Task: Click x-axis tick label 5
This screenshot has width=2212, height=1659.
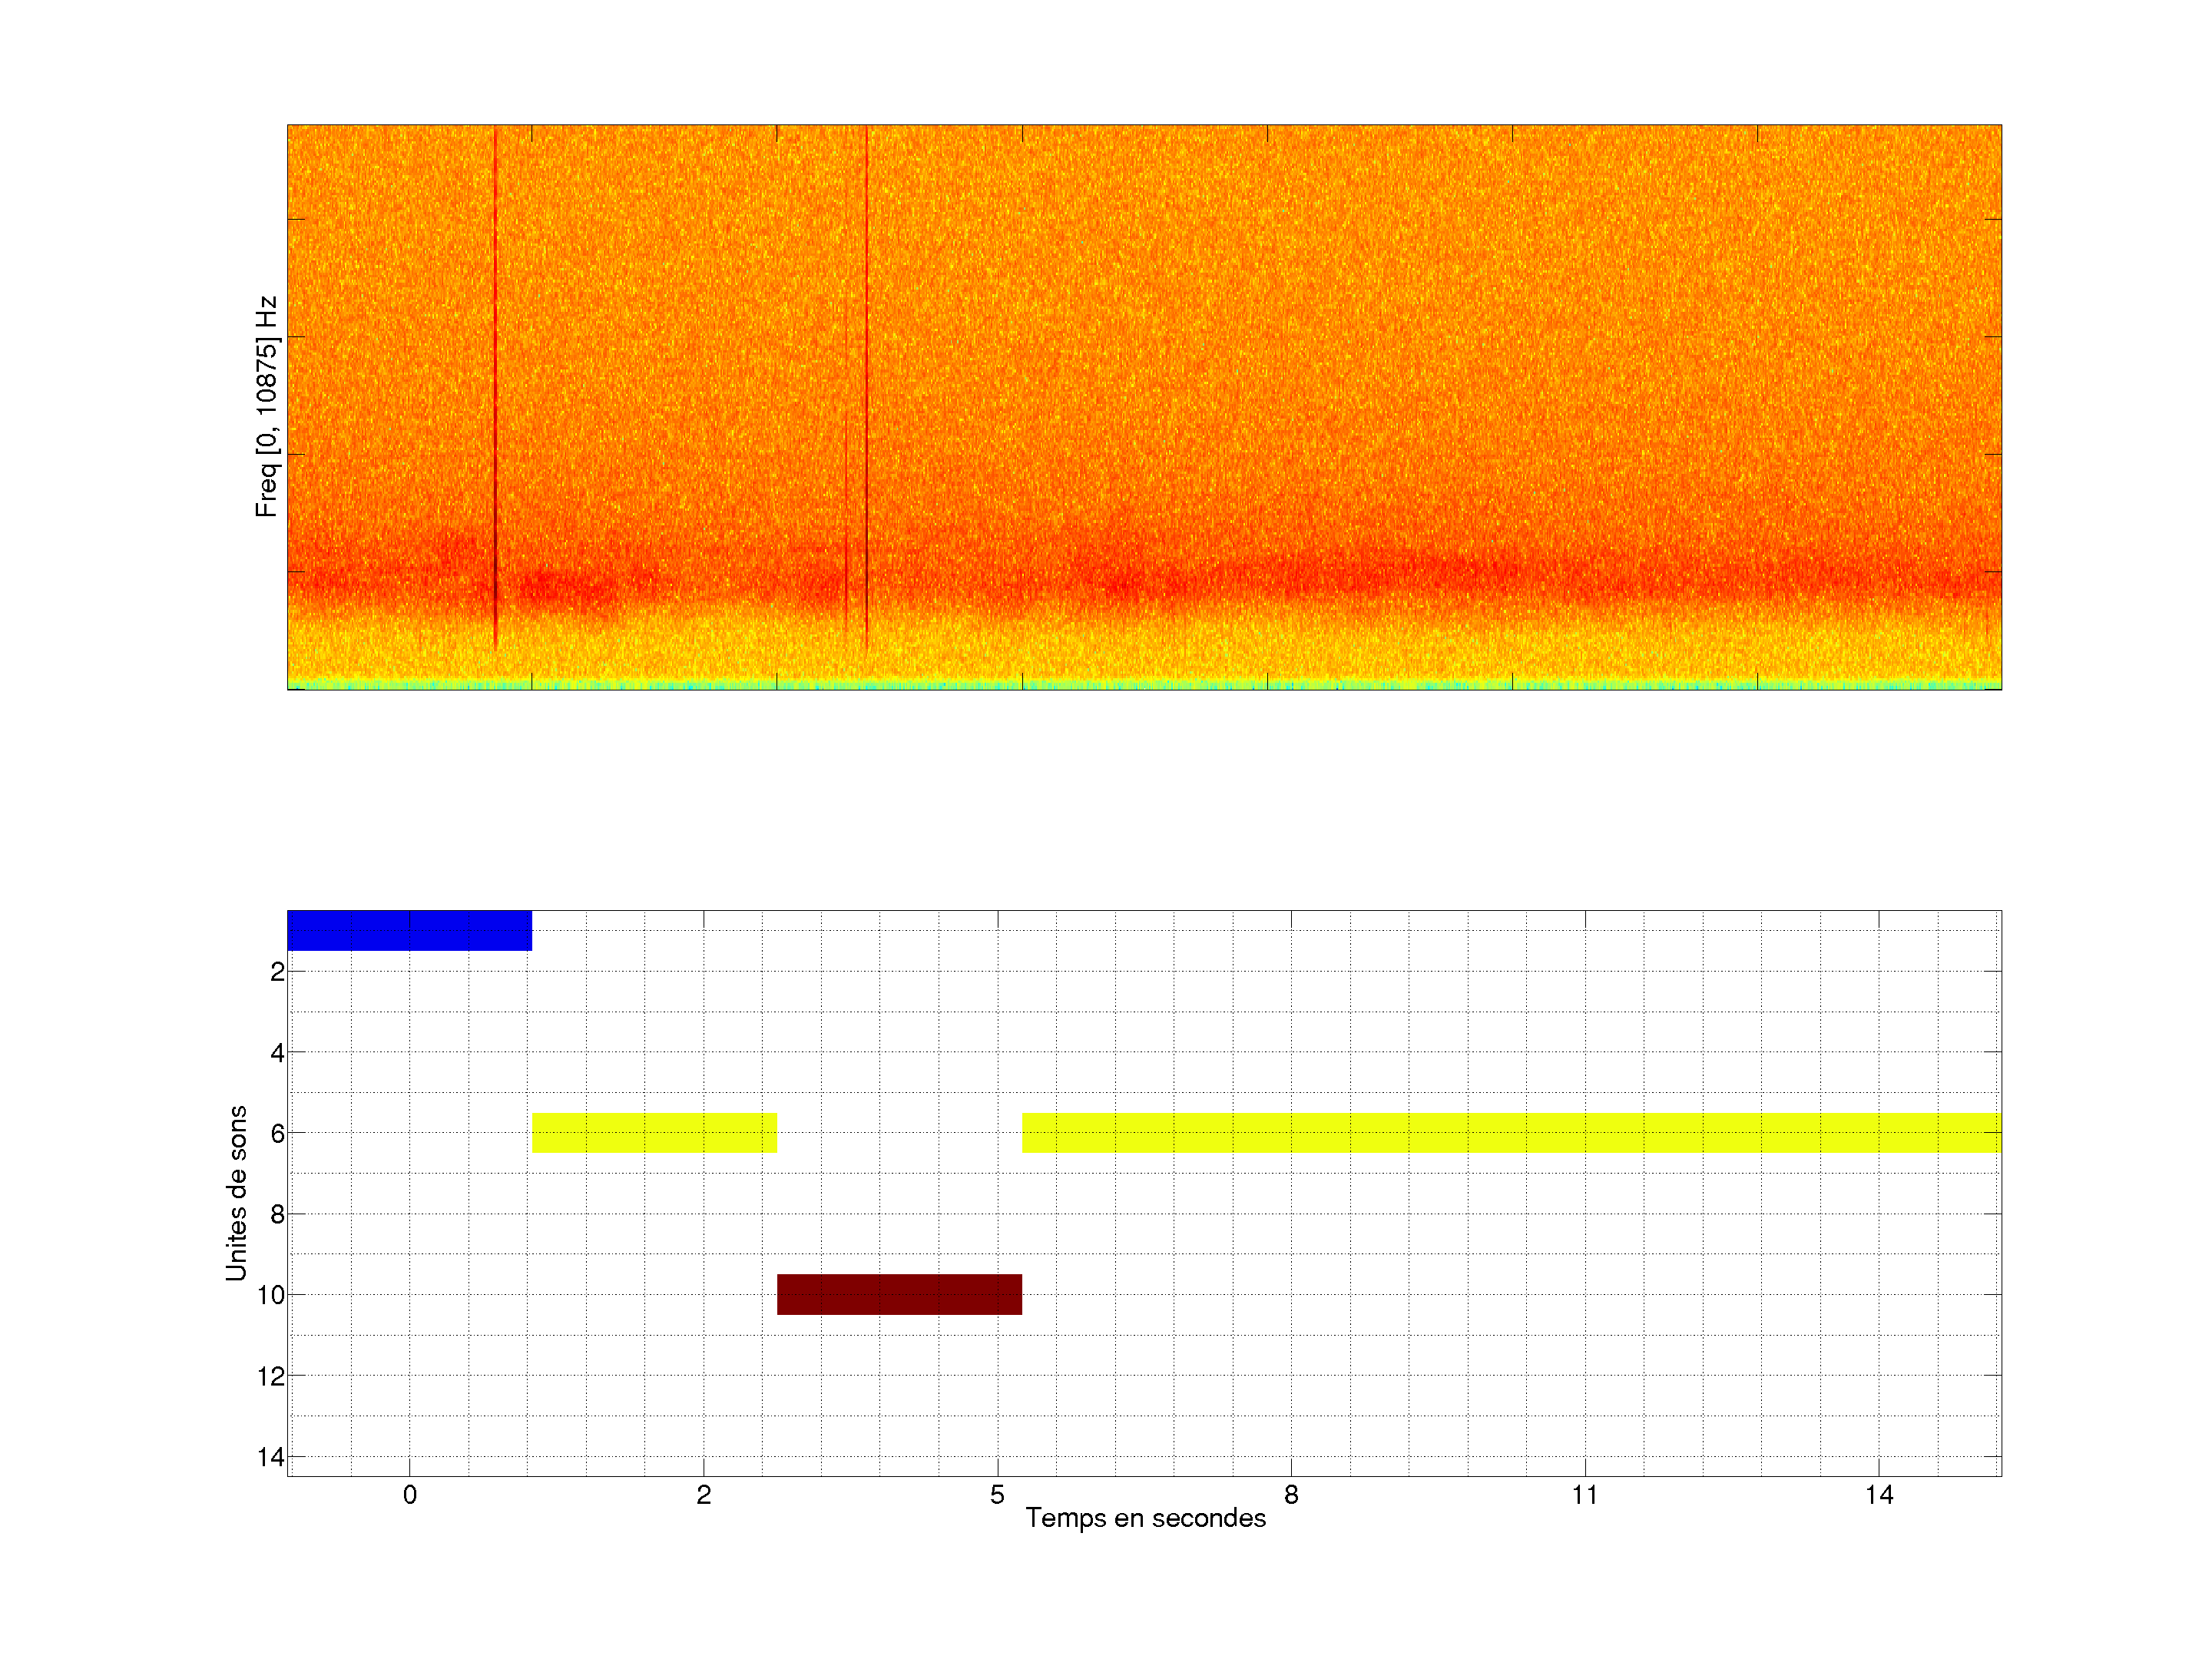Action: 997,1495
